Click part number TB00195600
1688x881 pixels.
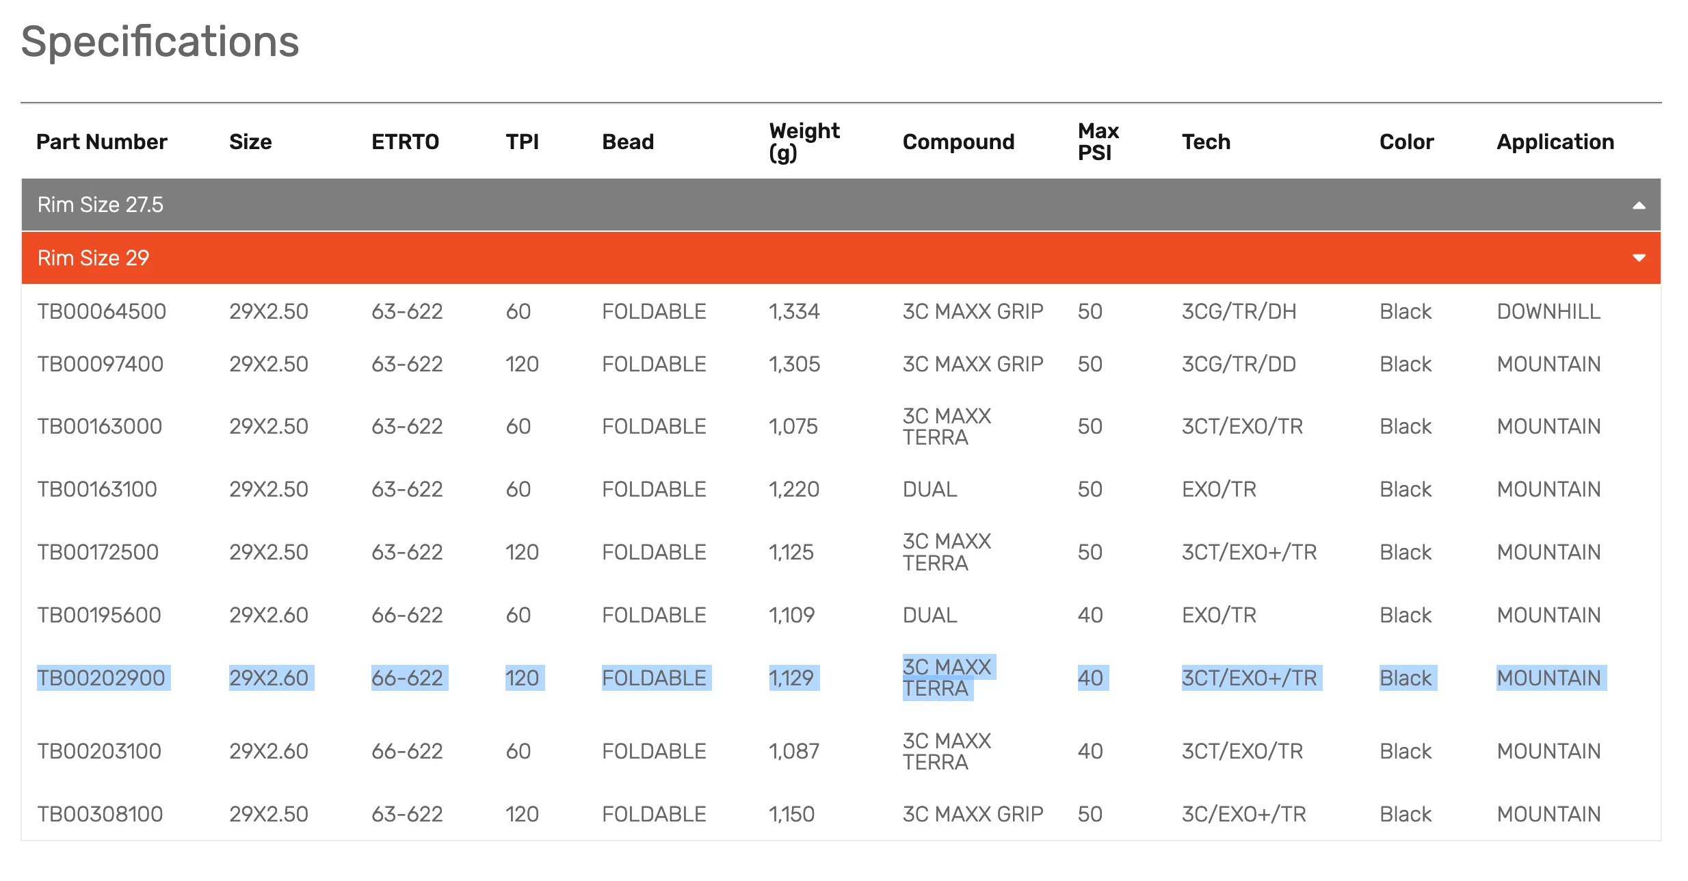99,615
